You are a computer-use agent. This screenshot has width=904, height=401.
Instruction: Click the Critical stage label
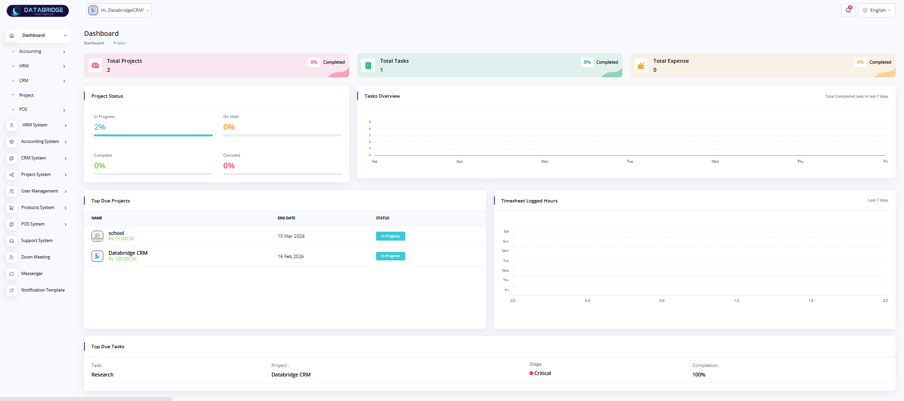(x=543, y=373)
